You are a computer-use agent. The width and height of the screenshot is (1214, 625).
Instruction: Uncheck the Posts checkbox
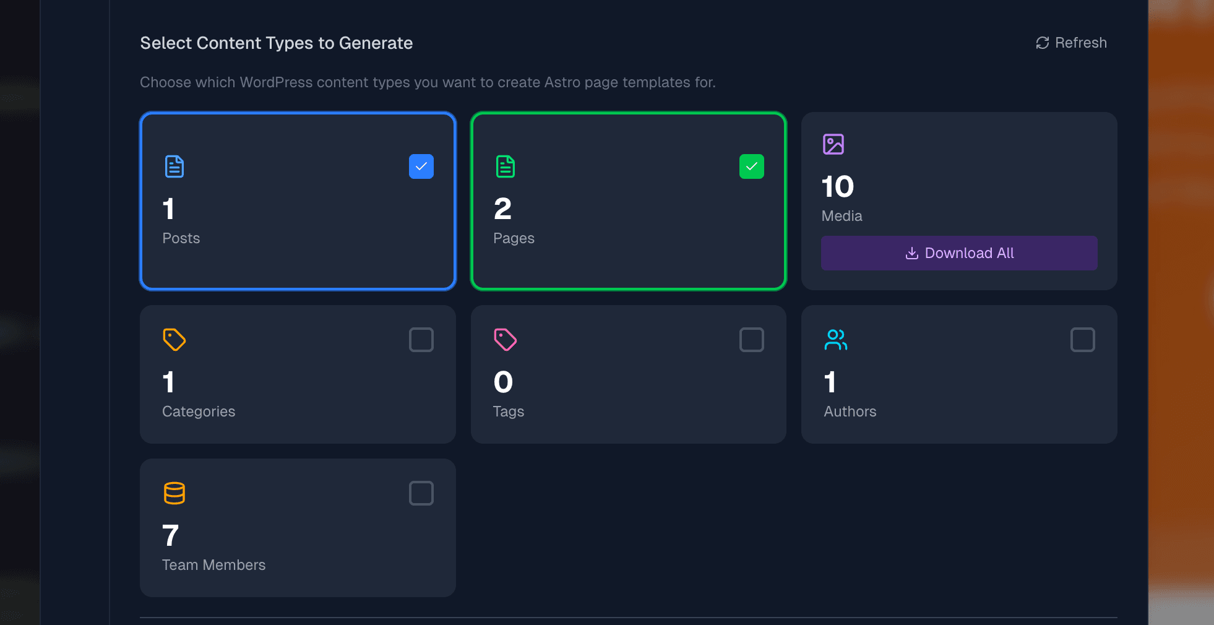[421, 166]
